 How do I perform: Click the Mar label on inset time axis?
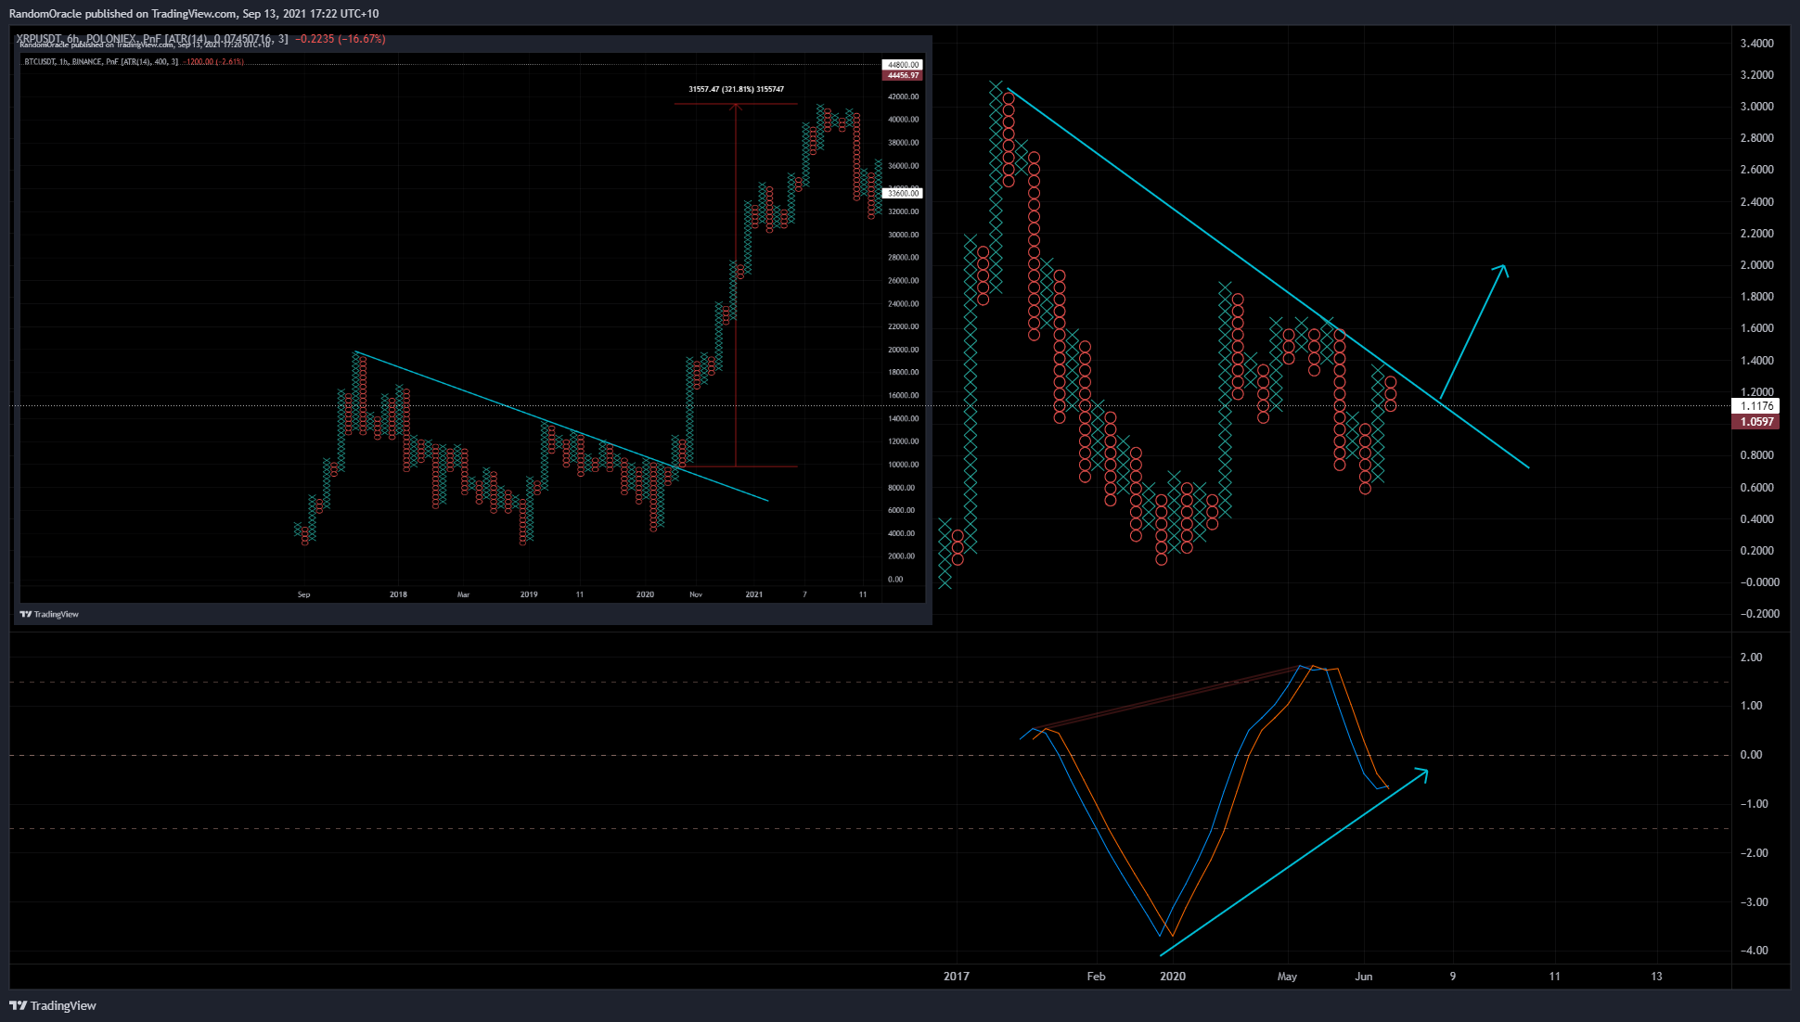(463, 594)
